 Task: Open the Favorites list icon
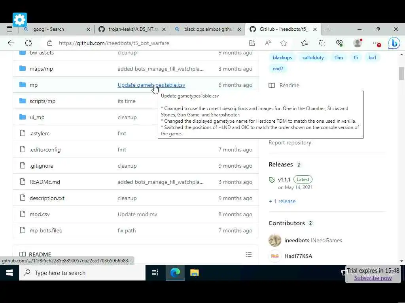point(305,43)
